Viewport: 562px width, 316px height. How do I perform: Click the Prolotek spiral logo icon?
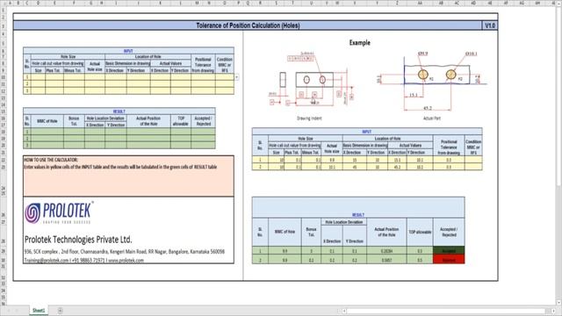[32, 212]
